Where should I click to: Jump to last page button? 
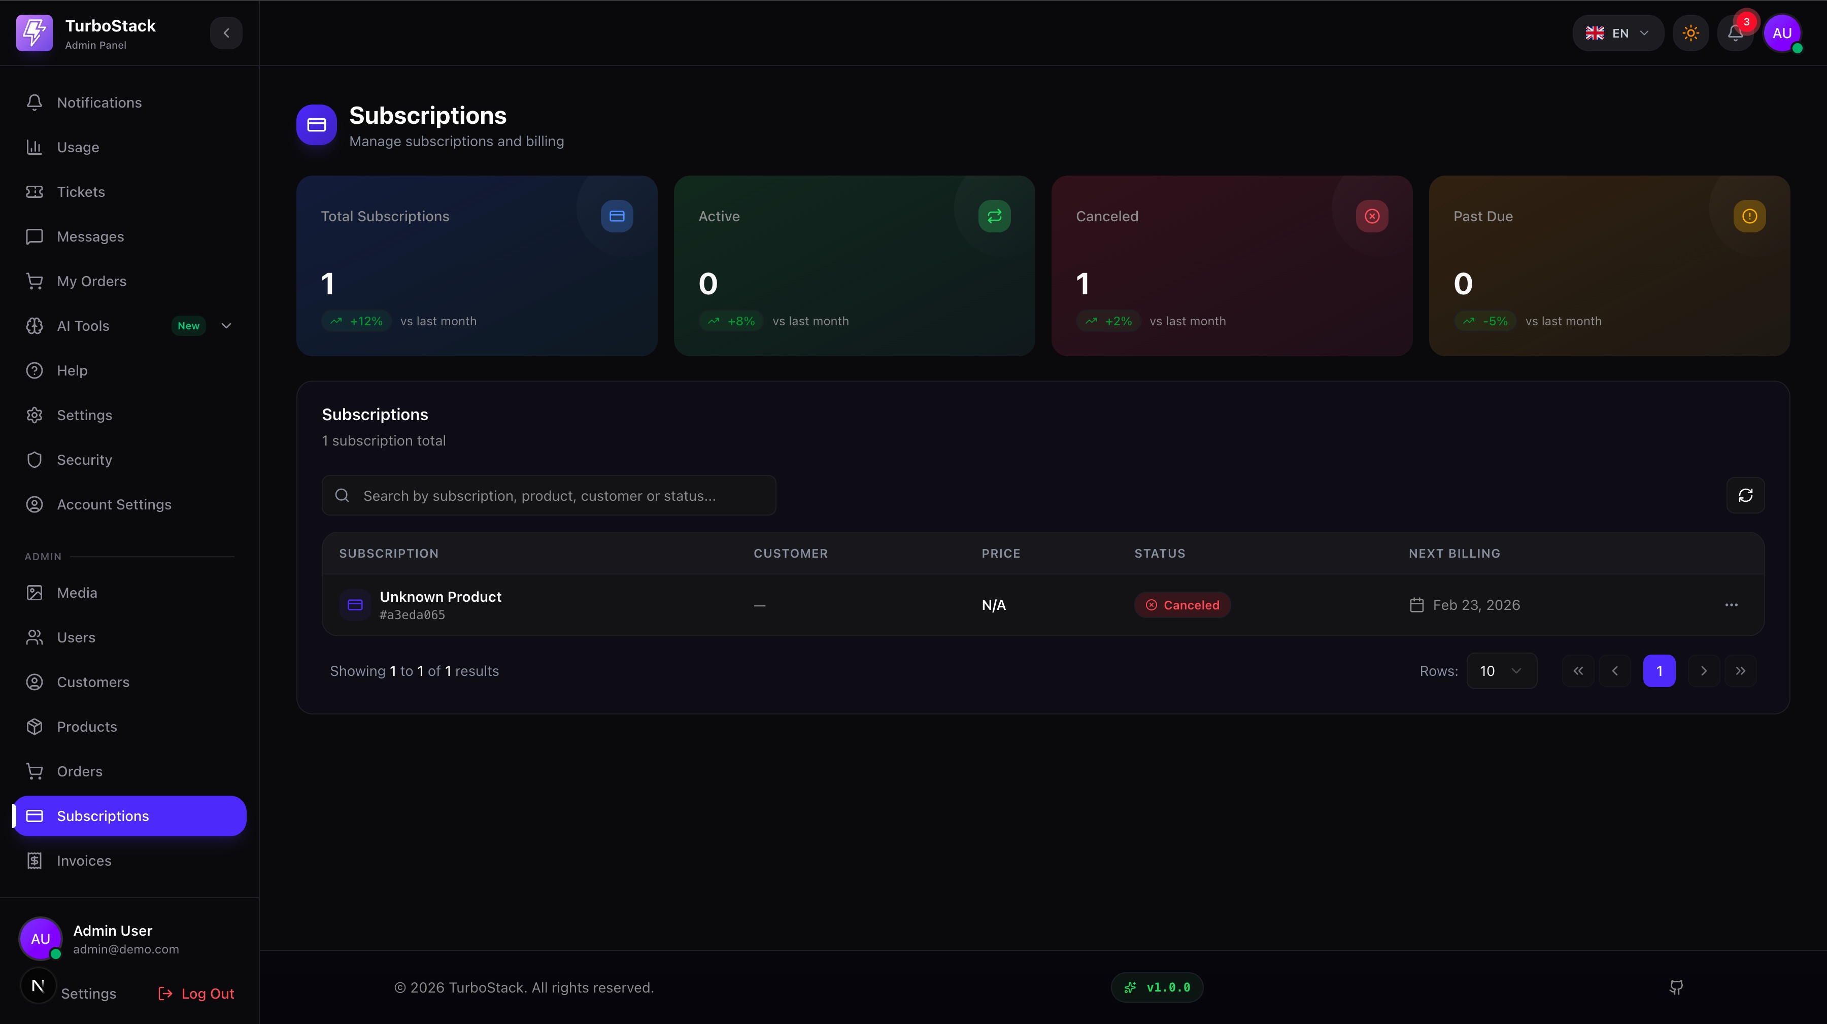coord(1741,671)
